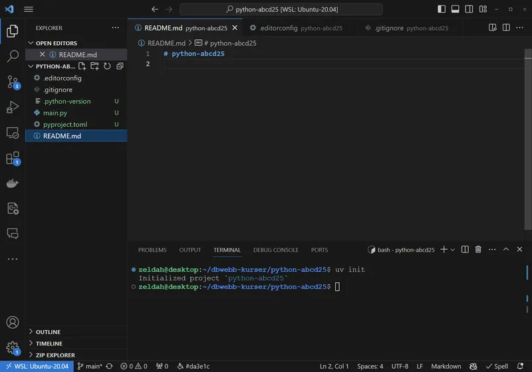The height and width of the screenshot is (372, 532).
Task: Open Run and Debug view
Action: 13,108
